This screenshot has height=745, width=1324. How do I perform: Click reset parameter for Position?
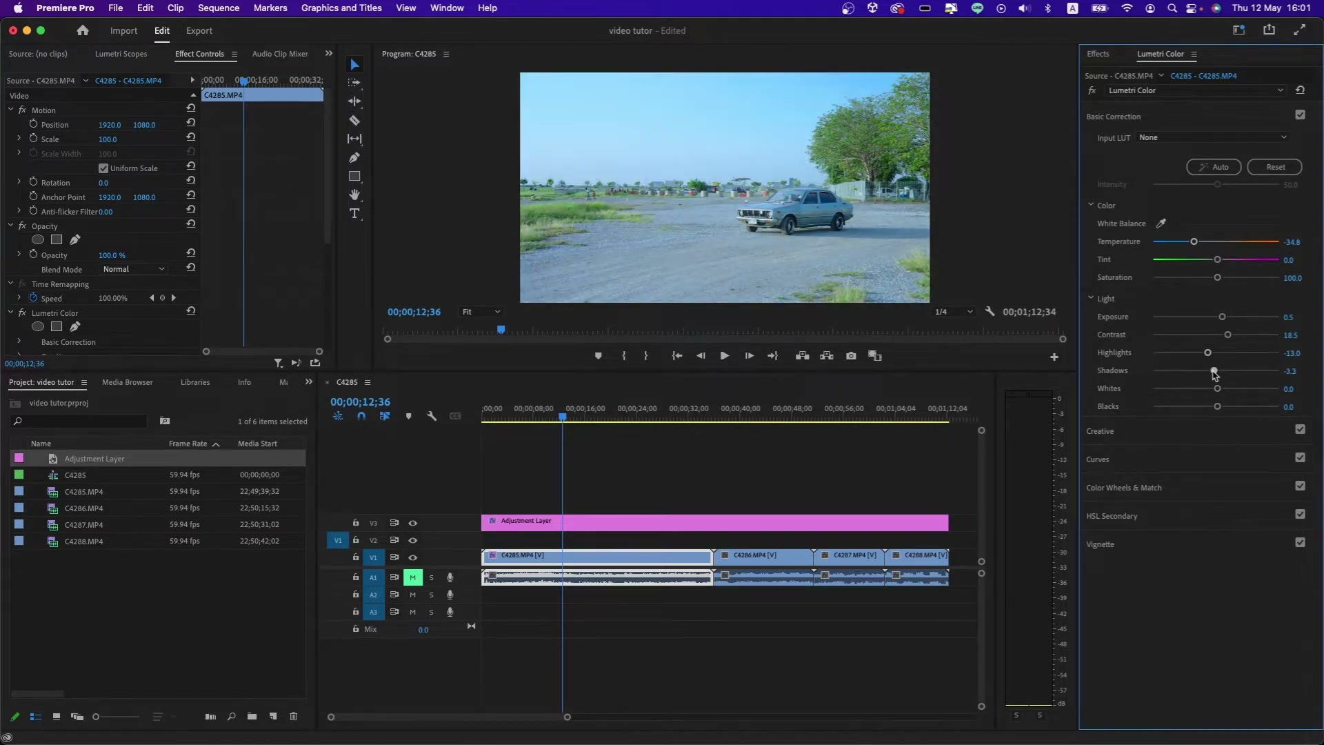point(191,123)
